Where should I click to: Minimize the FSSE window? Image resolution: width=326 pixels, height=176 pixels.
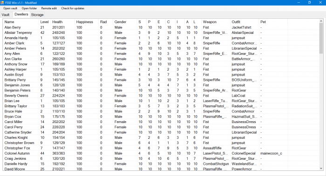[x=299, y=2]
